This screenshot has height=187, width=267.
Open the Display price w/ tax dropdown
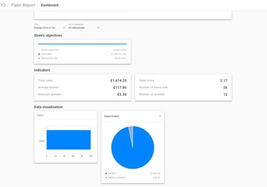pyautogui.click(x=49, y=27)
